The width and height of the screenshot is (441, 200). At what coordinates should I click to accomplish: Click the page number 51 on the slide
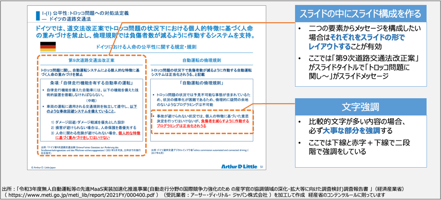click(x=261, y=167)
